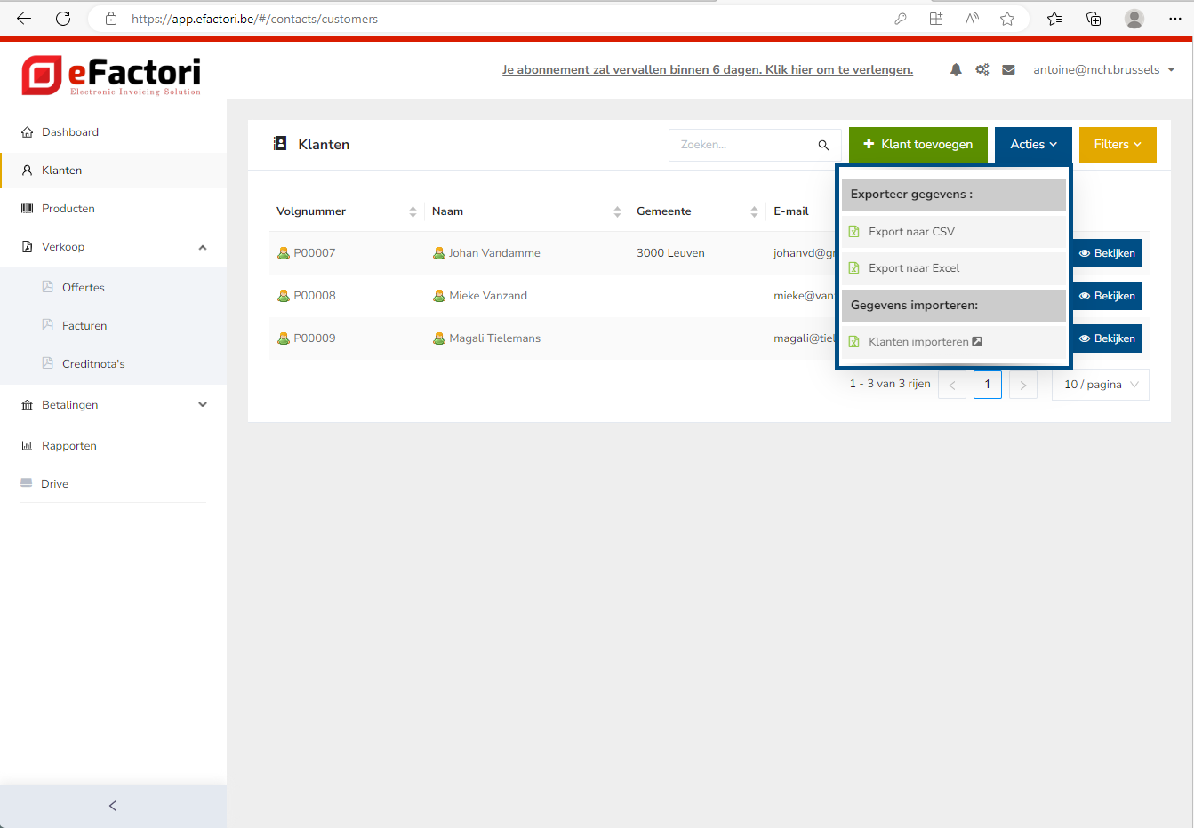Open the Filters dropdown

[x=1117, y=145]
